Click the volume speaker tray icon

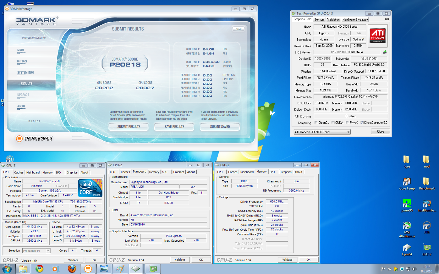coord(414,269)
